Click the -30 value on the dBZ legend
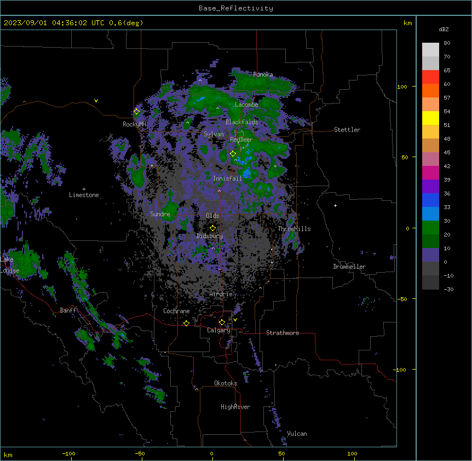 448,290
